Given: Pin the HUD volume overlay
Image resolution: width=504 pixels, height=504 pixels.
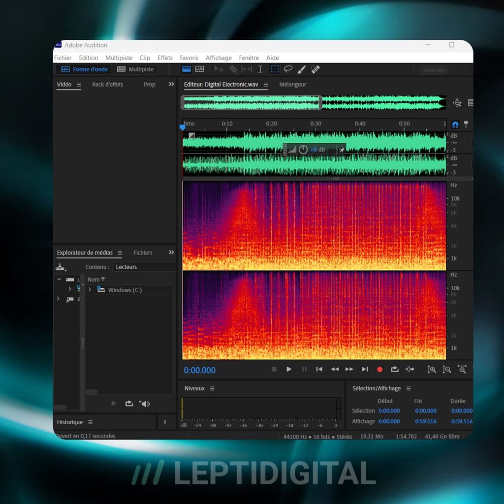Looking at the screenshot, I should coord(342,150).
